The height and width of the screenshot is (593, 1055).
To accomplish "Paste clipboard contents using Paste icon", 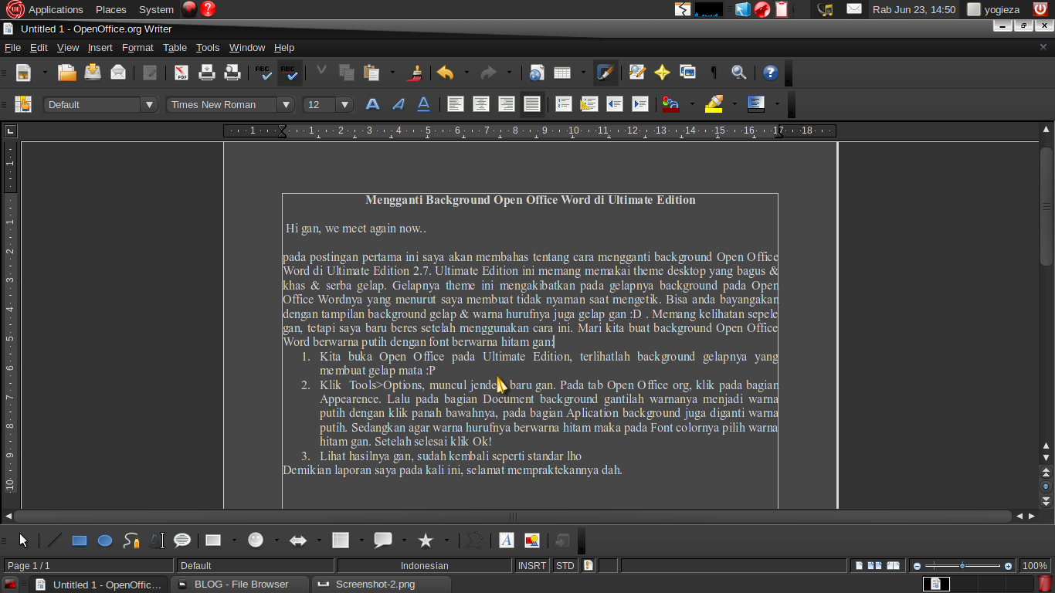I will point(372,73).
